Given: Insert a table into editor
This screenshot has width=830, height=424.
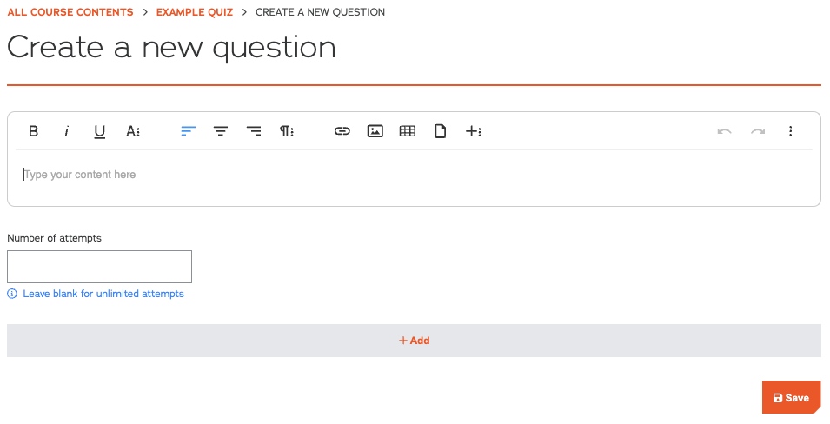Looking at the screenshot, I should [x=408, y=131].
